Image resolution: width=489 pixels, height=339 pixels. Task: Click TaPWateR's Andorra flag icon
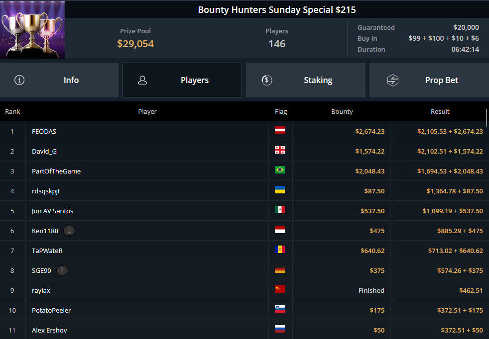click(x=280, y=250)
